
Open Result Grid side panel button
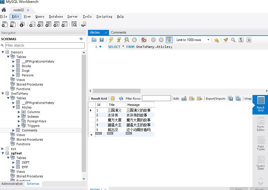click(x=260, y=104)
